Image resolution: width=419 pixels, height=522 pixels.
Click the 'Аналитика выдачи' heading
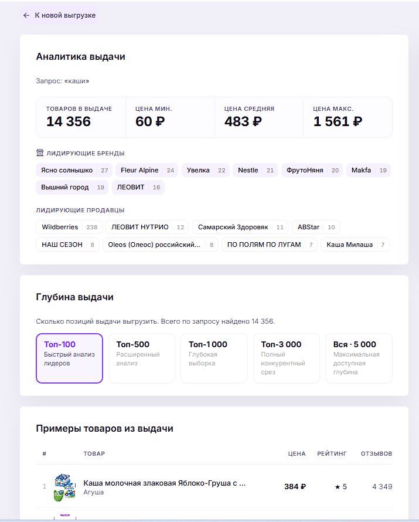(x=80, y=56)
